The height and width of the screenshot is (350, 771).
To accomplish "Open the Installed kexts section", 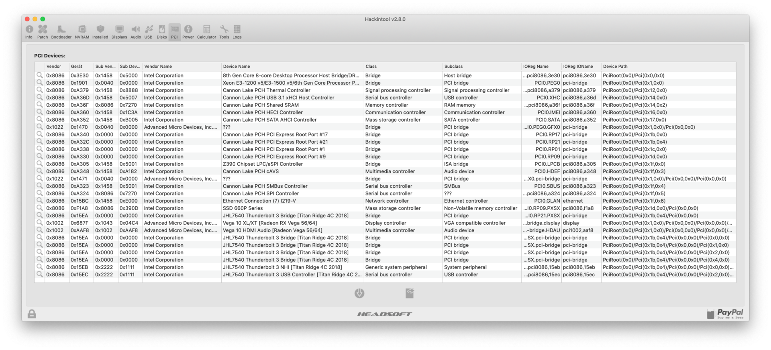I will tap(100, 32).
